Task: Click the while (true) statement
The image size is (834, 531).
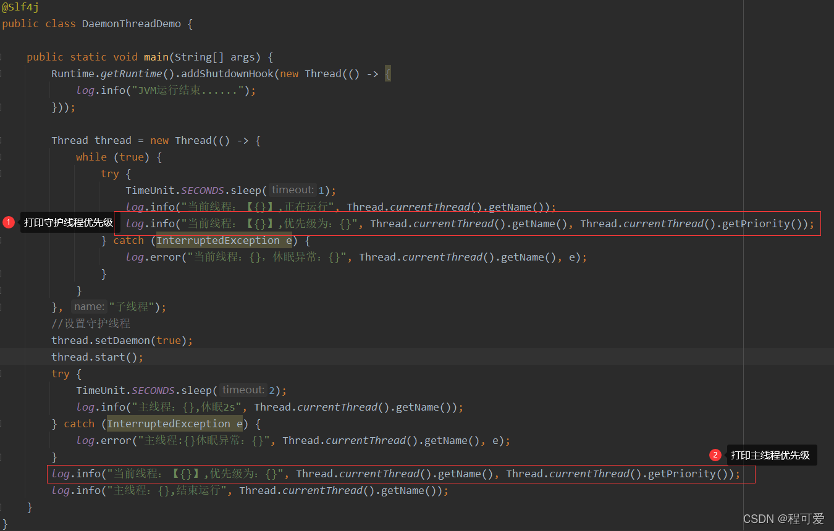Action: pos(112,157)
